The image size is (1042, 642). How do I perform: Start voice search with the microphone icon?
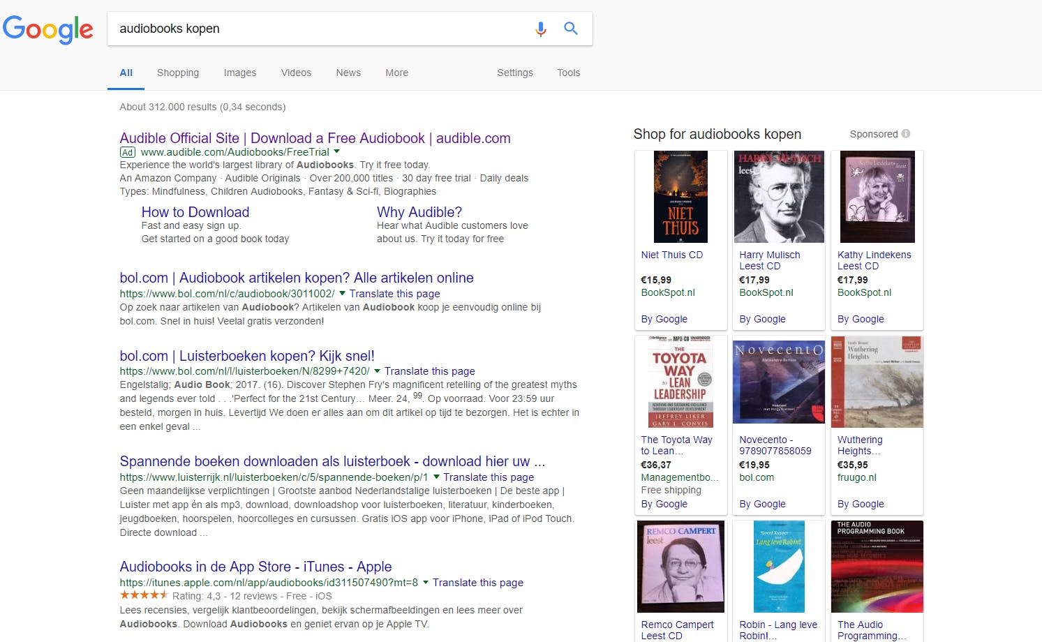[541, 29]
